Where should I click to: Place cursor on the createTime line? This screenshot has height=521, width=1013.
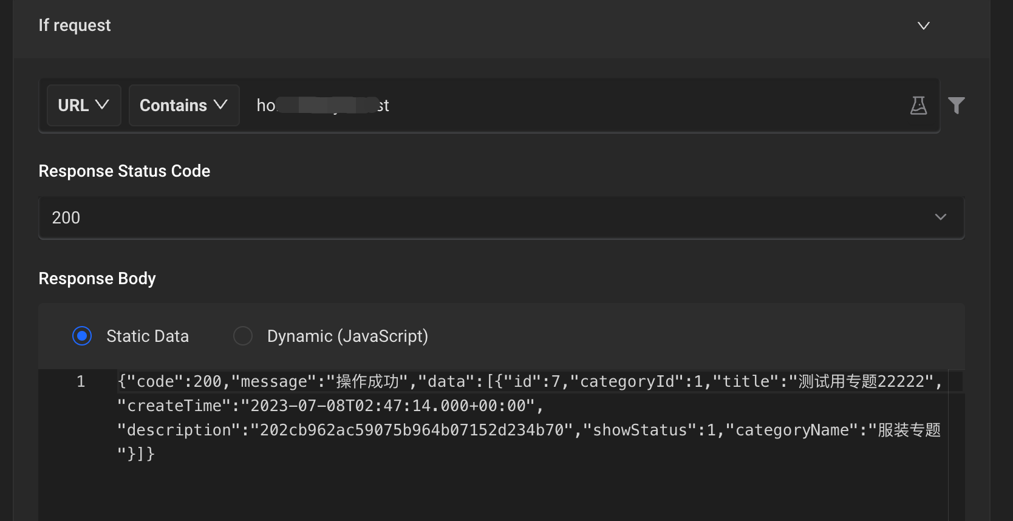pos(328,406)
